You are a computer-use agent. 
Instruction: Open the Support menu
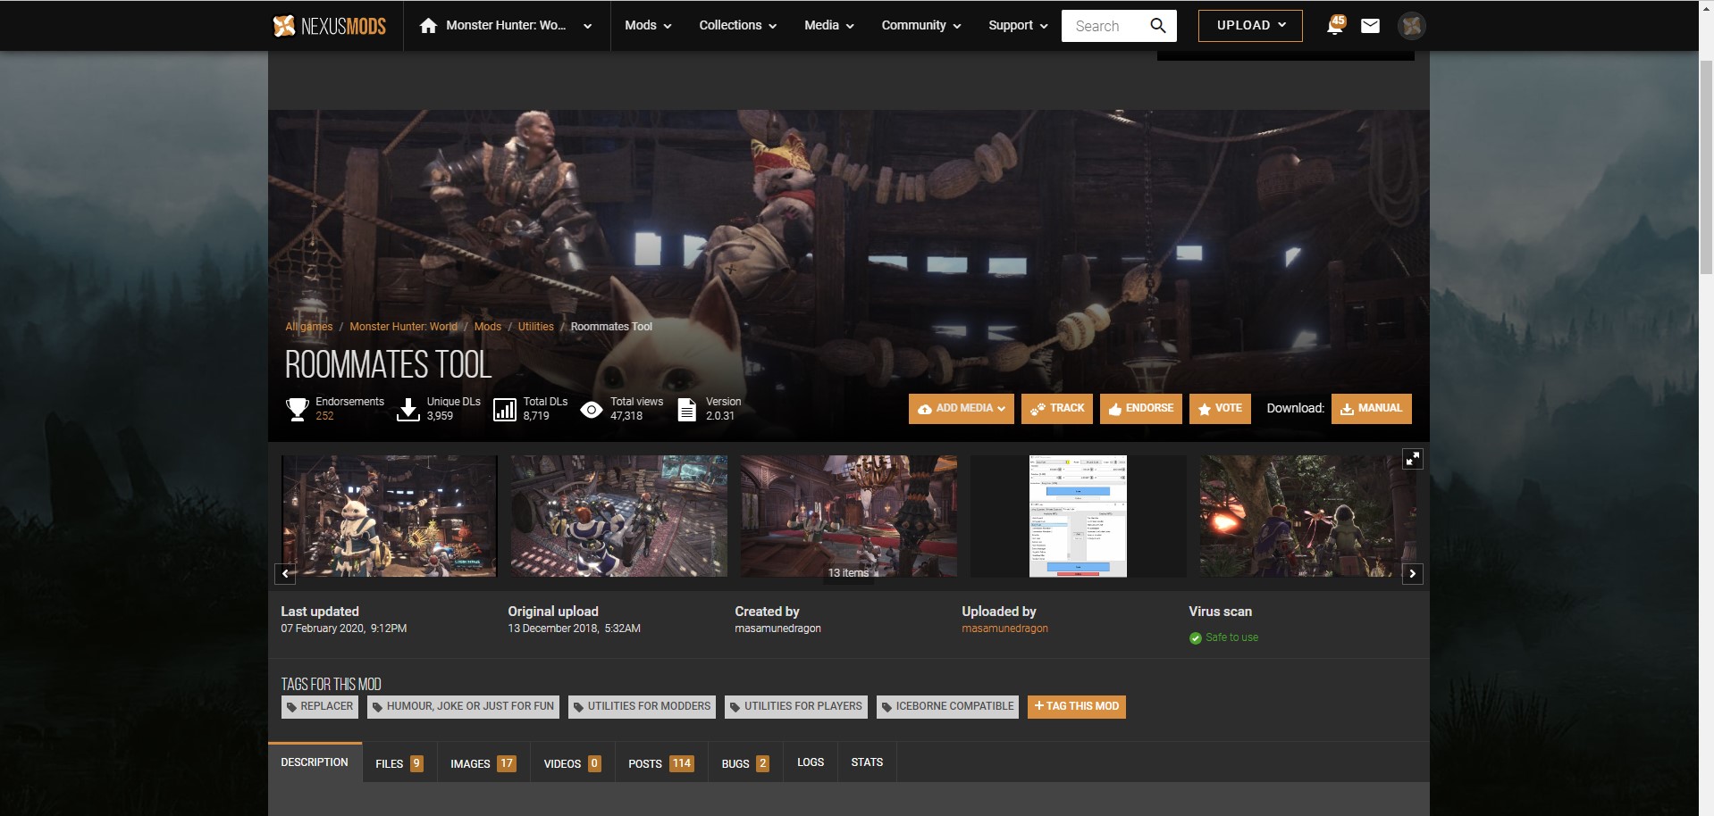1018,26
